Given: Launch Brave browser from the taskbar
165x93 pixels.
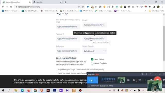Looking at the screenshot, I should click(x=42, y=90).
